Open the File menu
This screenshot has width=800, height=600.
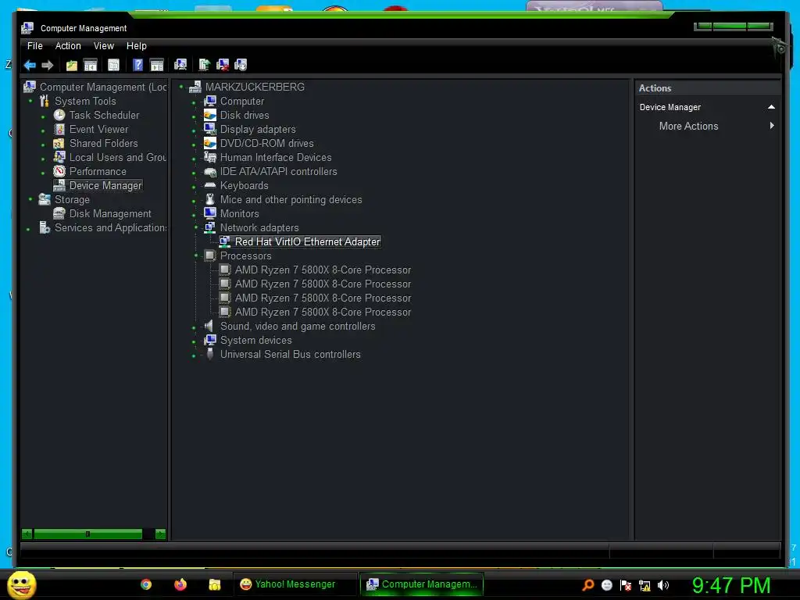coord(34,46)
